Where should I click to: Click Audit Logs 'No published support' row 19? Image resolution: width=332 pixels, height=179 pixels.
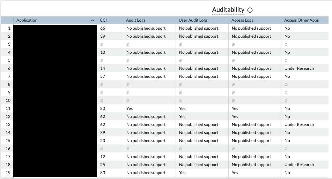[146, 173]
